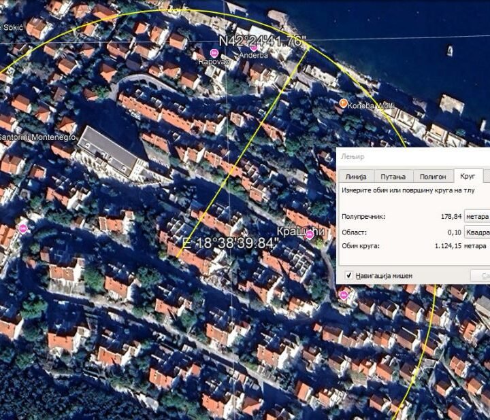The image size is (490, 420).
Task: Click the E 18°38'39.84" coordinate label
Action: coord(230,243)
